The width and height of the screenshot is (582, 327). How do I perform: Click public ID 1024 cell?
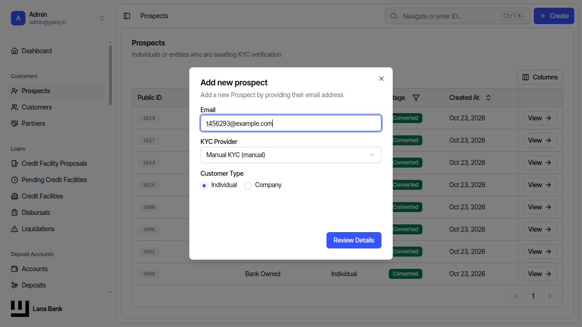pos(149,163)
